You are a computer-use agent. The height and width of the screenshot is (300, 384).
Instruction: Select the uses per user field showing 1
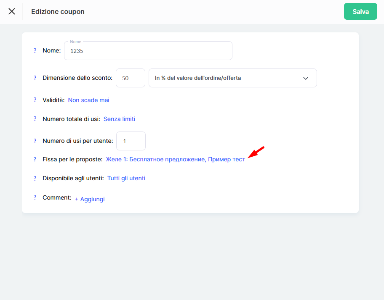coord(131,141)
